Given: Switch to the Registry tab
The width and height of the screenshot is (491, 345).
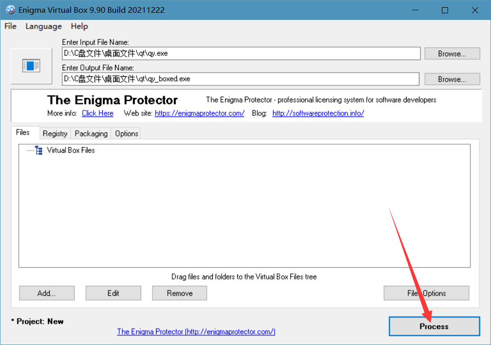Looking at the screenshot, I should coord(55,134).
